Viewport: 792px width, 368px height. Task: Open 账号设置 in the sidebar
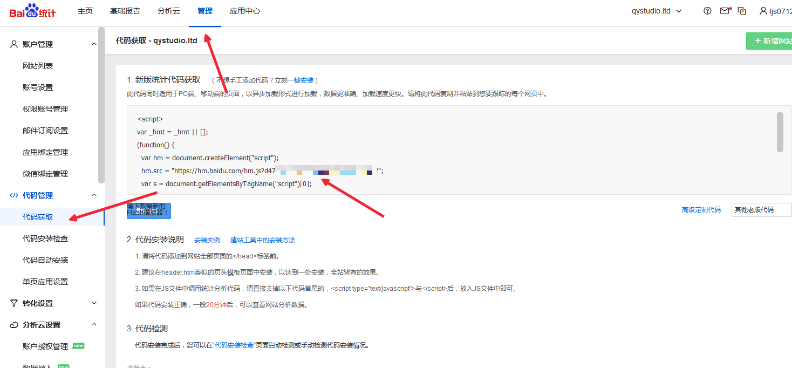tap(38, 87)
